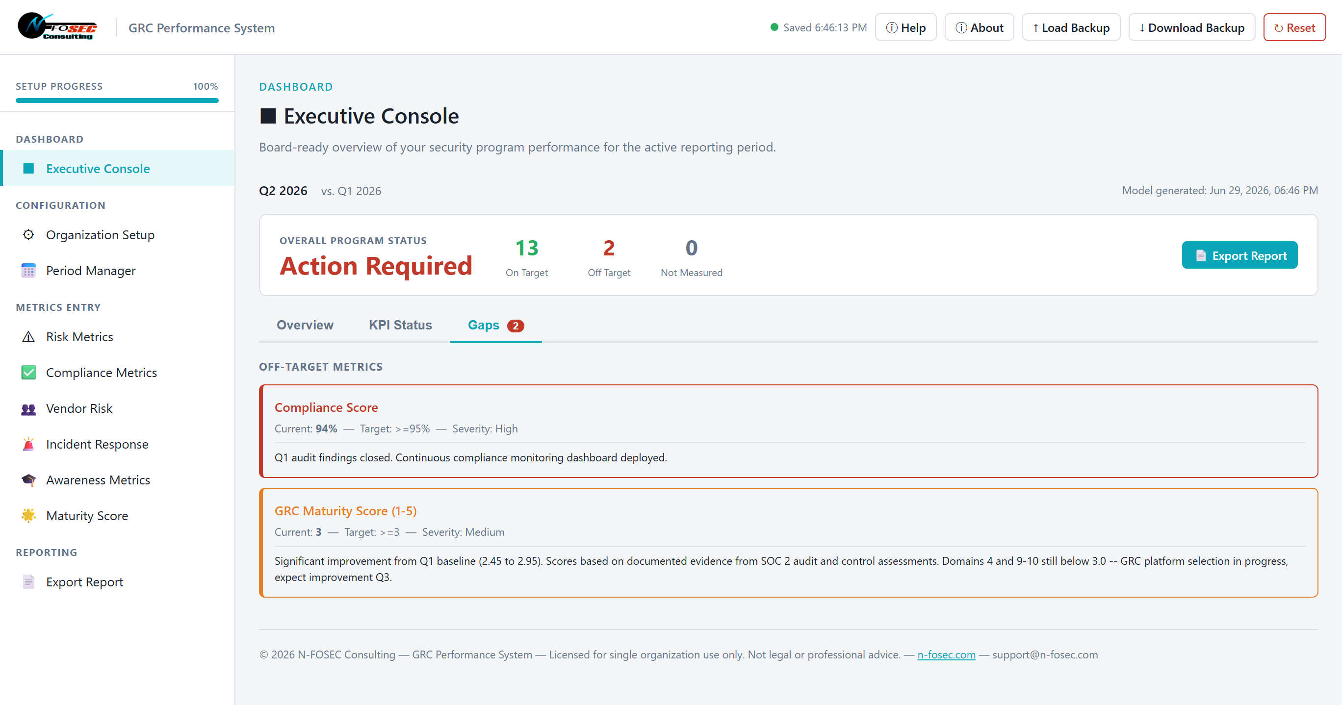Viewport: 1342px width, 705px height.
Task: Open the n-fosec.com footer link
Action: (x=946, y=655)
